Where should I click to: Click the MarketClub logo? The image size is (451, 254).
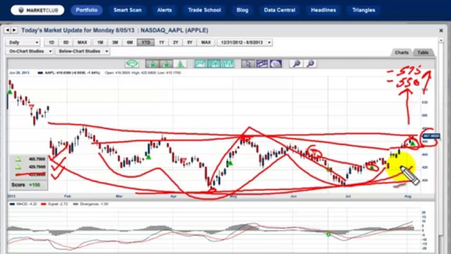pyautogui.click(x=37, y=10)
